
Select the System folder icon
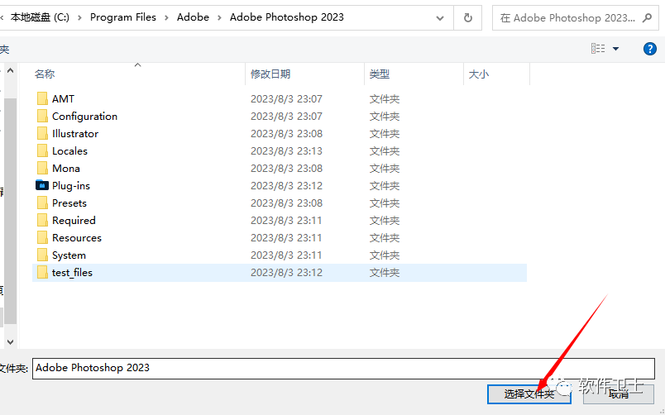click(42, 255)
